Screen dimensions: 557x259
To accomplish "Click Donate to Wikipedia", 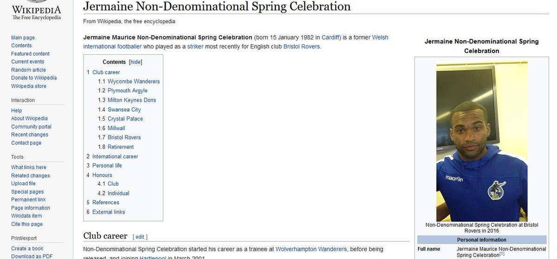I will (34, 78).
